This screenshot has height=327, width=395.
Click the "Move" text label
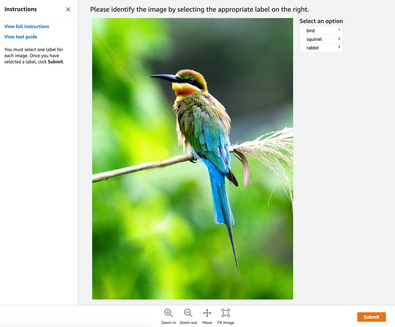207,323
